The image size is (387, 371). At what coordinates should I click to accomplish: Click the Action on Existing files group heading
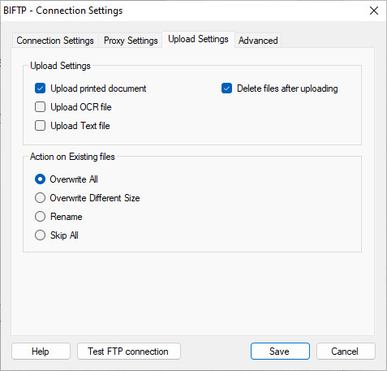(72, 157)
